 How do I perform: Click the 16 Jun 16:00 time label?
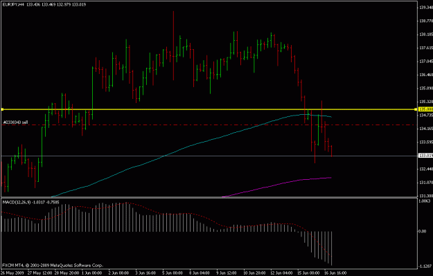pyautogui.click(x=335, y=273)
